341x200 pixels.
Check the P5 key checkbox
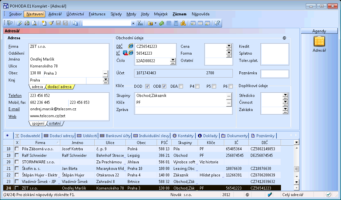point(214,86)
